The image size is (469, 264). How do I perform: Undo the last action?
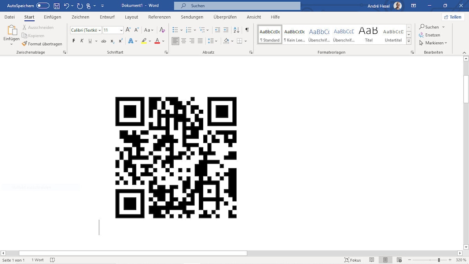(67, 6)
